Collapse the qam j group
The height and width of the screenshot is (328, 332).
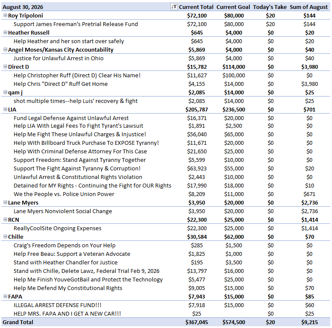(5, 92)
